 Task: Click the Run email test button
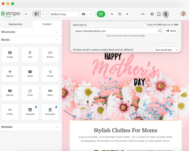pos(163,50)
